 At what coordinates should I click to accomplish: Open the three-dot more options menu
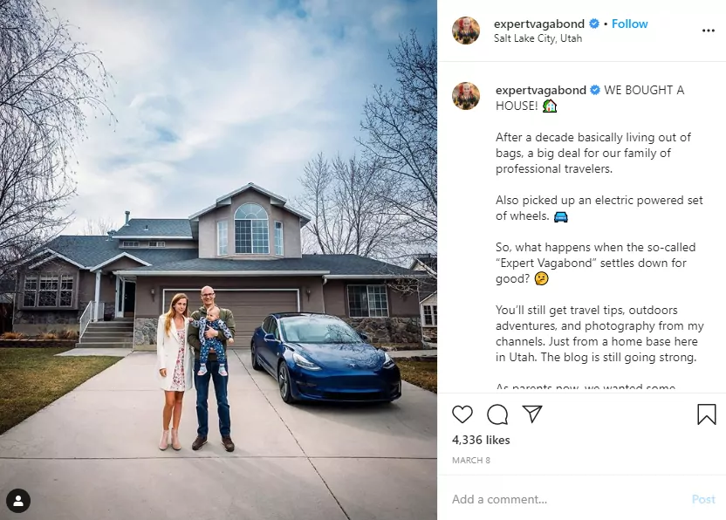click(x=709, y=31)
